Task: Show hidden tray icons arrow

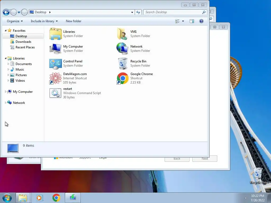Action: click(x=246, y=198)
